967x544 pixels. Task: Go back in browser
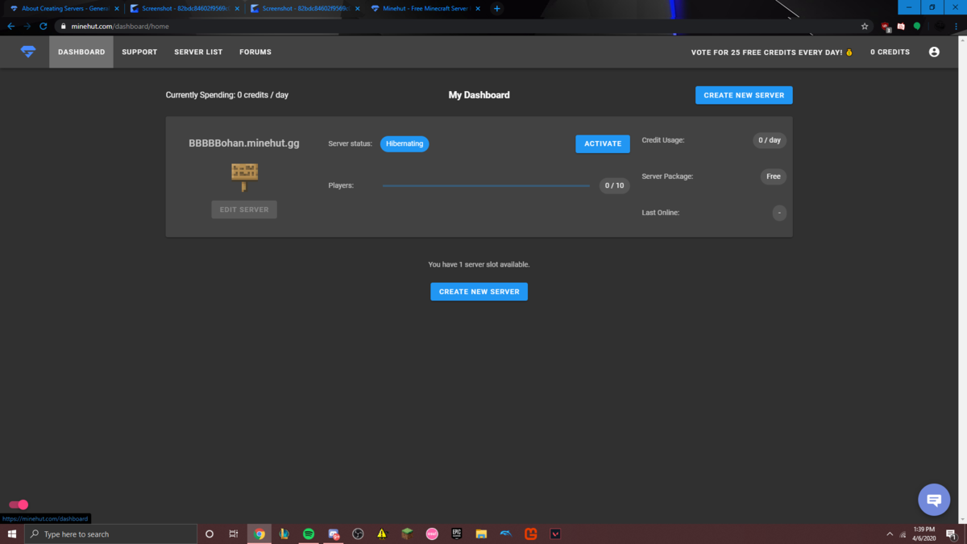(x=11, y=26)
